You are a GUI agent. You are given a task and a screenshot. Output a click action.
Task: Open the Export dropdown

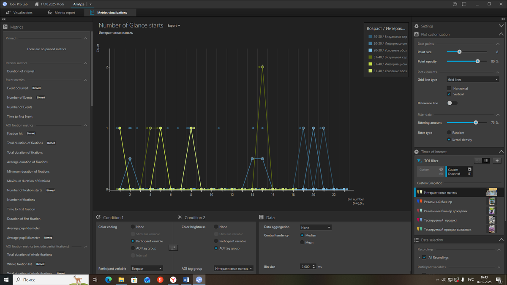coord(174,26)
